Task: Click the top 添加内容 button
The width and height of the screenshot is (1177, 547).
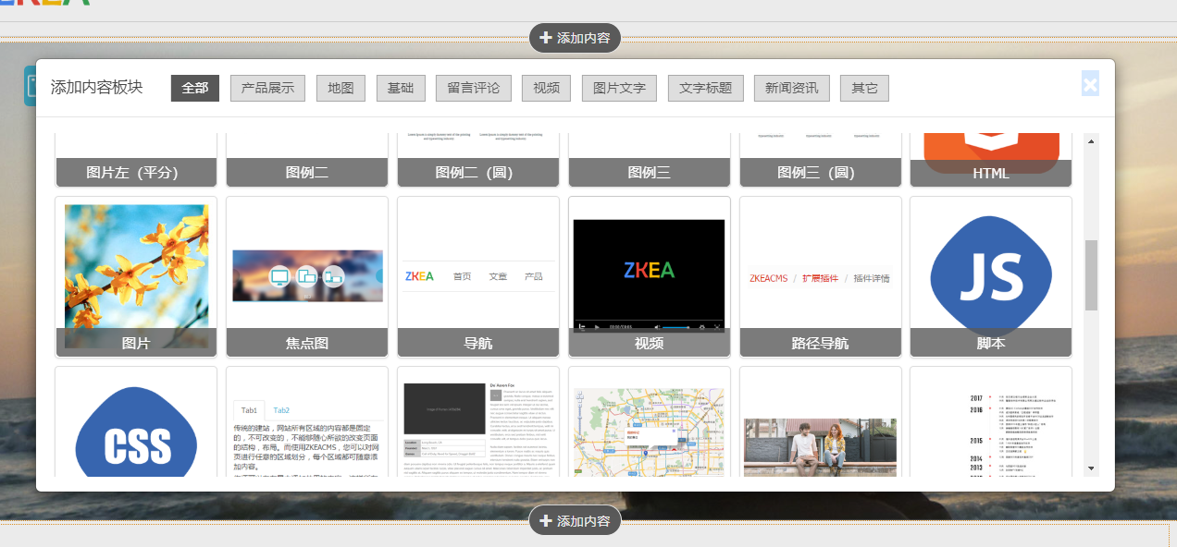Action: pyautogui.click(x=575, y=38)
